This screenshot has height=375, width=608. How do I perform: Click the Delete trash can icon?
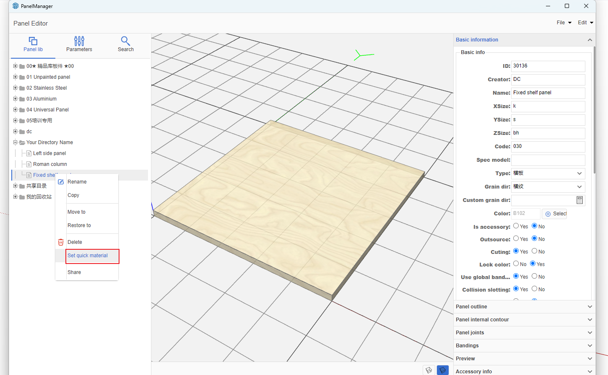click(61, 242)
